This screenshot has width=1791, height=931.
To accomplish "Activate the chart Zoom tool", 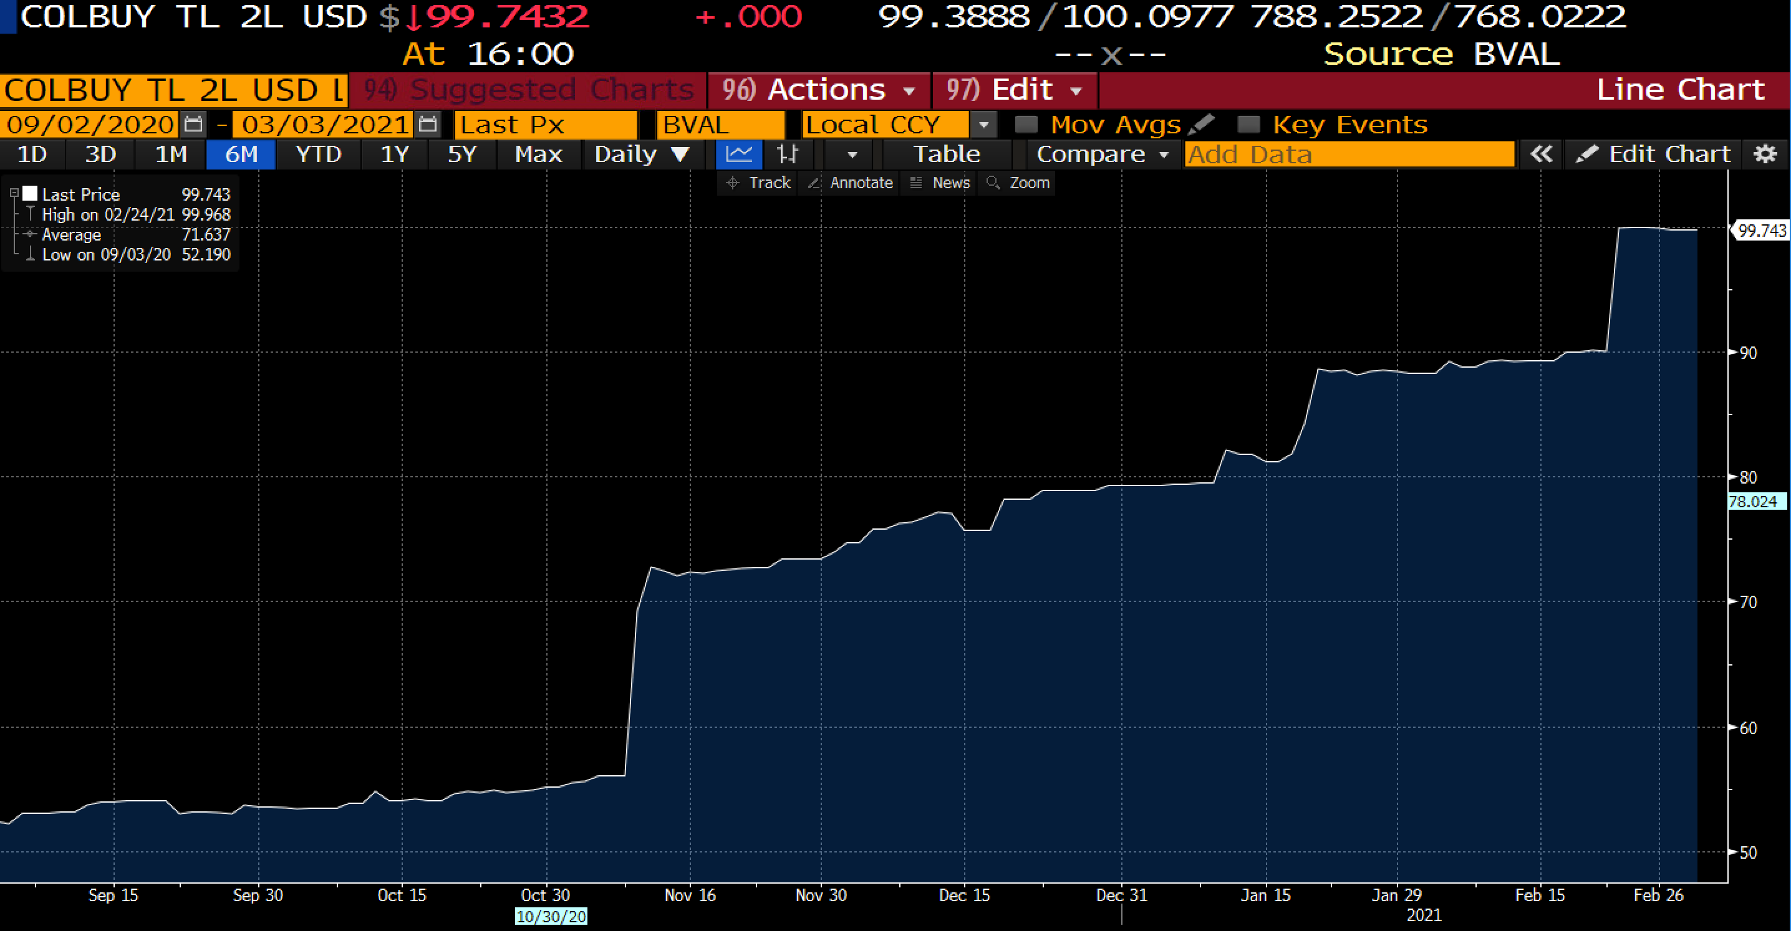I will pyautogui.click(x=1018, y=183).
